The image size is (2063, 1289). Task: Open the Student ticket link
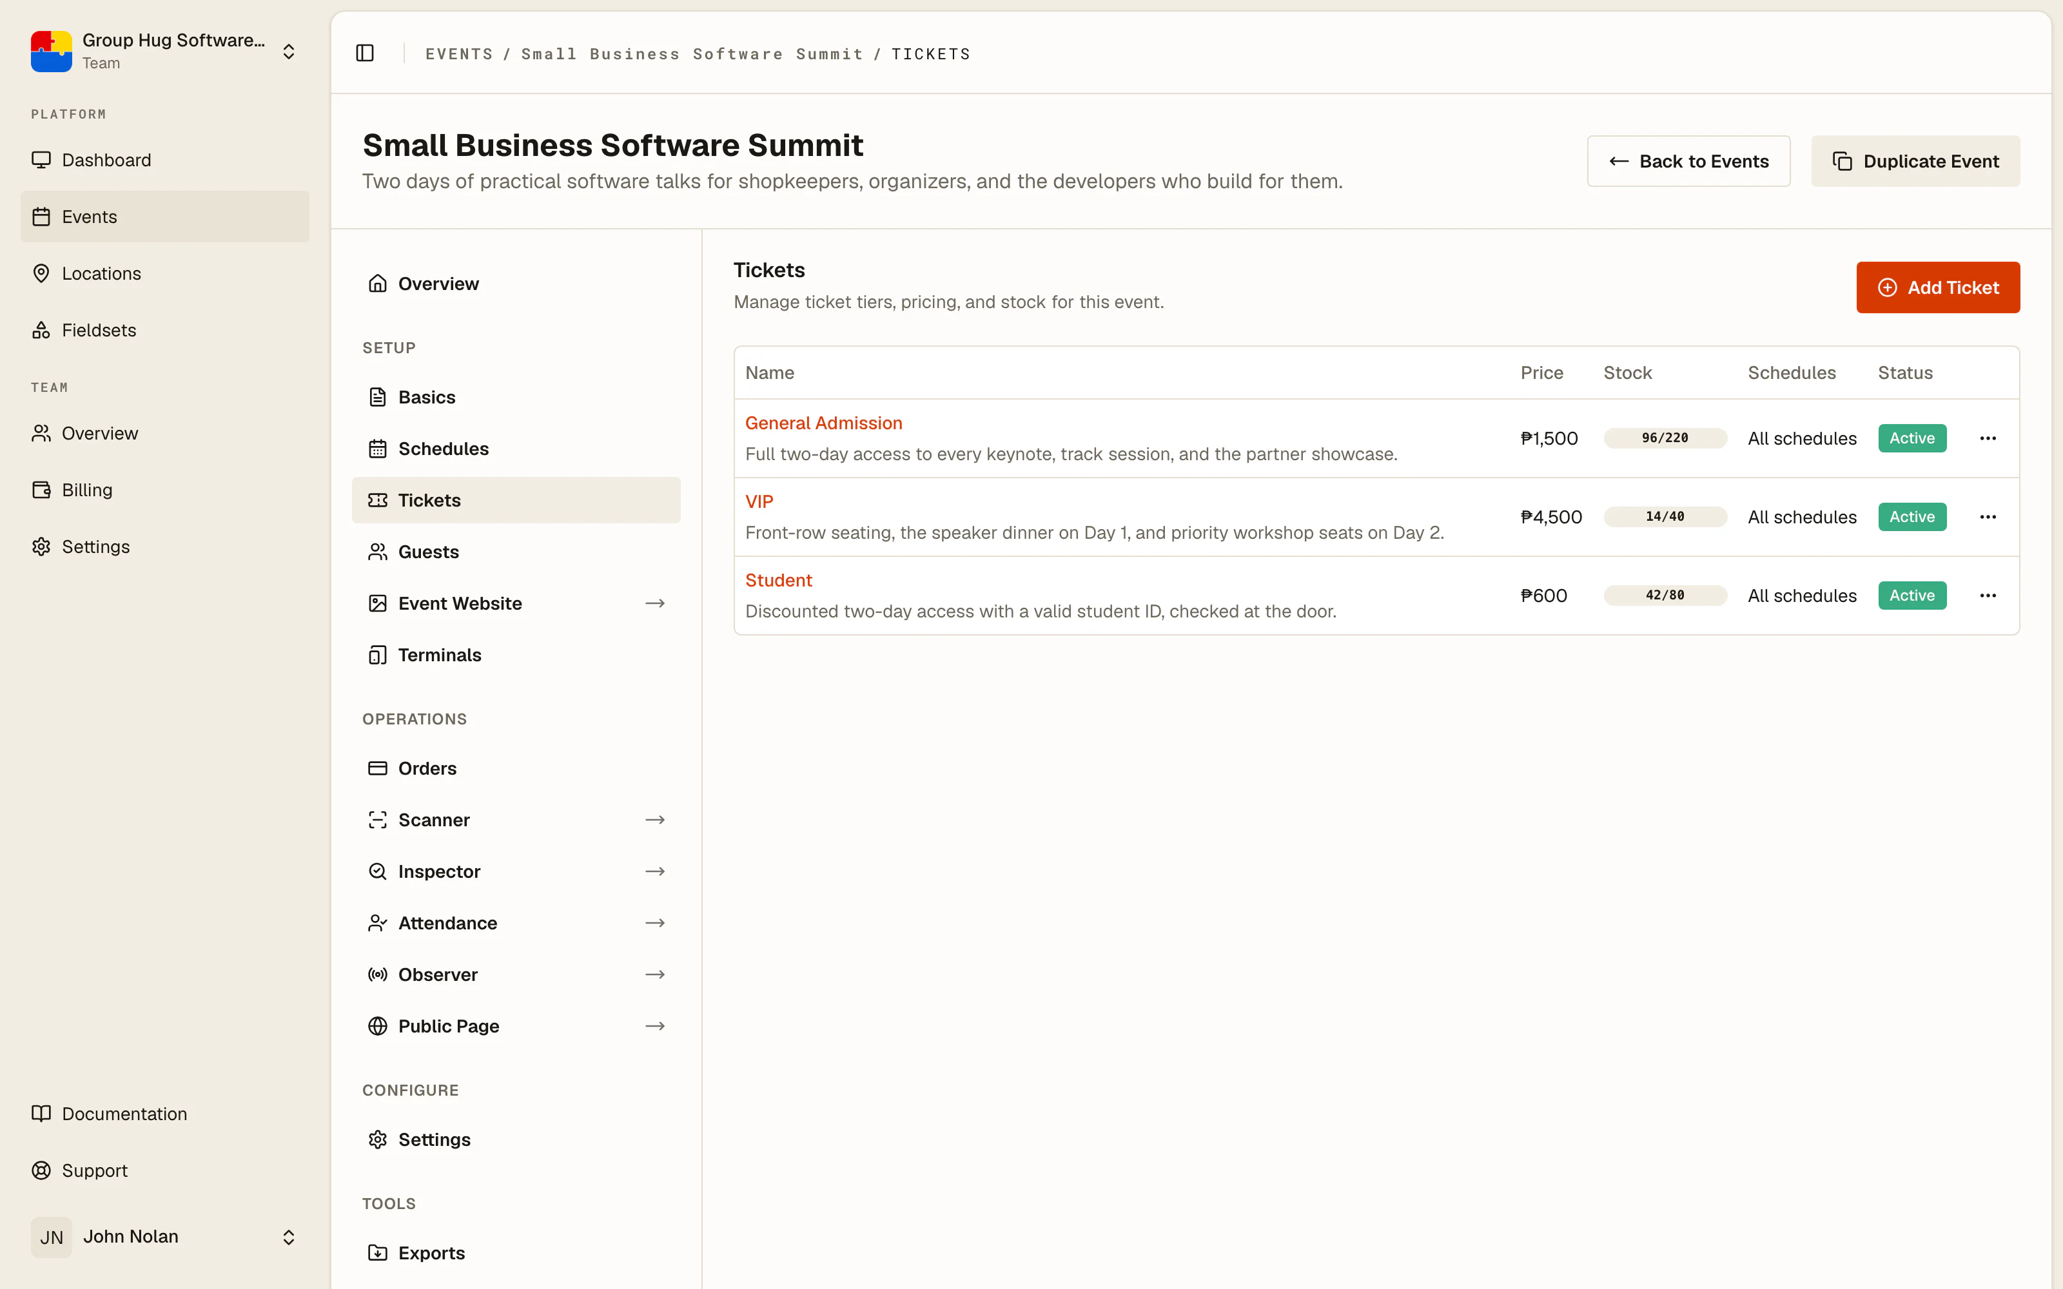[x=778, y=579]
